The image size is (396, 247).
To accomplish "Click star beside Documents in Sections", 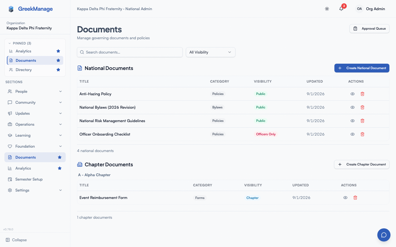I will tap(60, 157).
